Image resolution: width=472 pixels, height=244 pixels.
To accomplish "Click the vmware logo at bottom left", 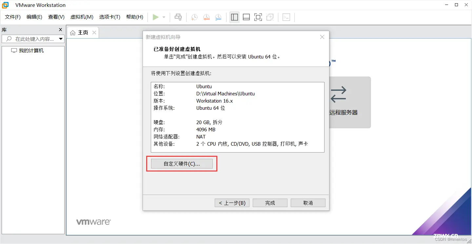I will coord(94,222).
